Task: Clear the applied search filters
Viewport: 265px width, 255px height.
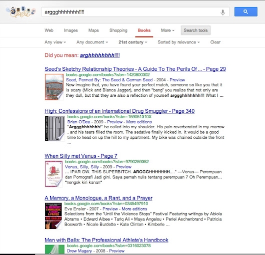Action: (215, 42)
